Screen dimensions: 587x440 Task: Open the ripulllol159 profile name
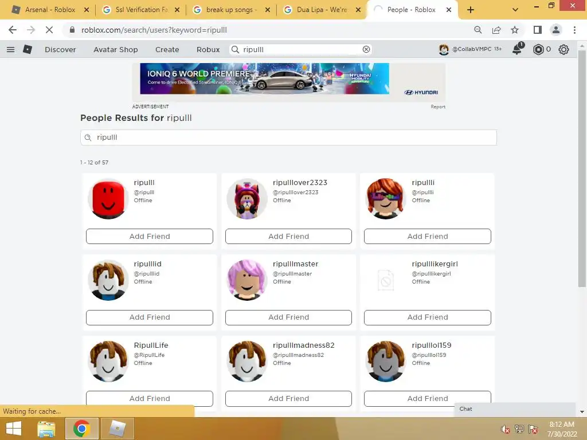431,345
